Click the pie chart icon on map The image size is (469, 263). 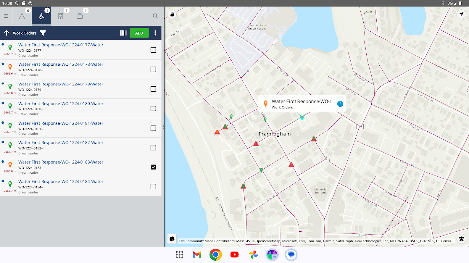tap(172, 239)
